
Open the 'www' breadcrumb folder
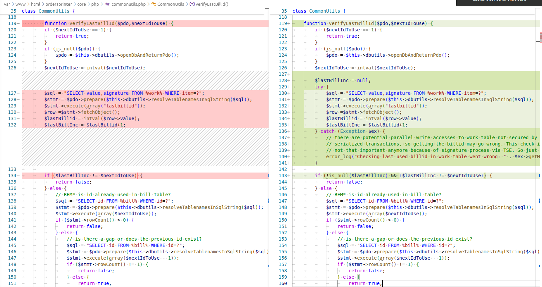tap(20, 4)
